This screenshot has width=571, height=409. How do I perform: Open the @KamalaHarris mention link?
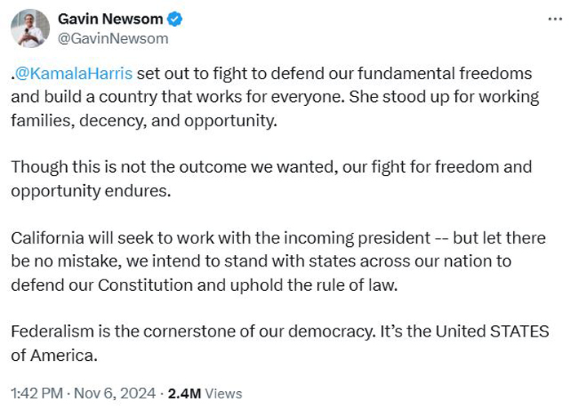coord(73,73)
